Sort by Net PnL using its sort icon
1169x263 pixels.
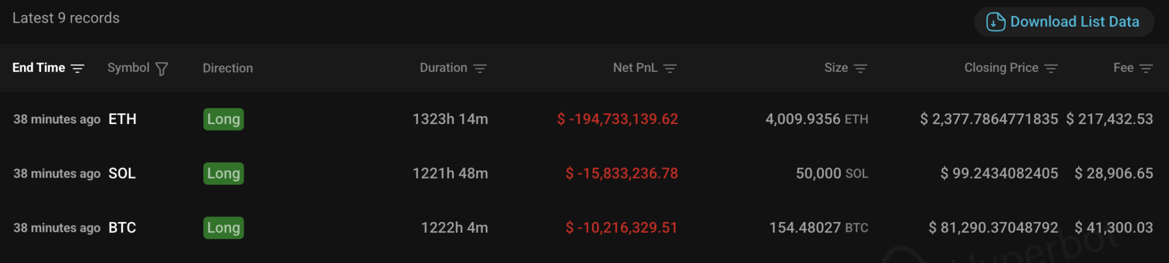[x=670, y=68]
